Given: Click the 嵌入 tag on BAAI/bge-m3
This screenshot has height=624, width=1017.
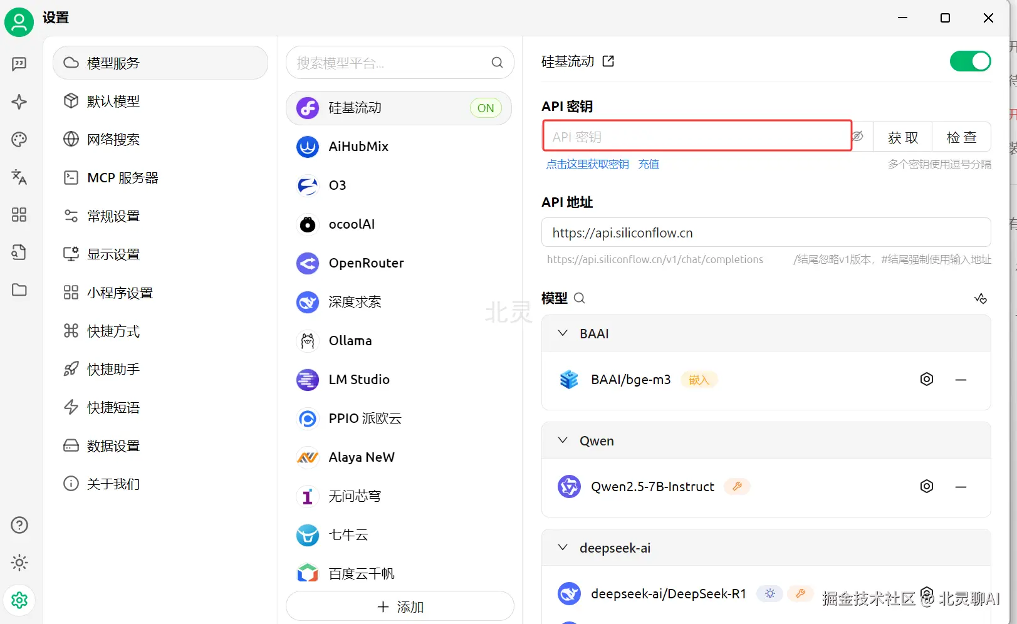Looking at the screenshot, I should coord(699,380).
